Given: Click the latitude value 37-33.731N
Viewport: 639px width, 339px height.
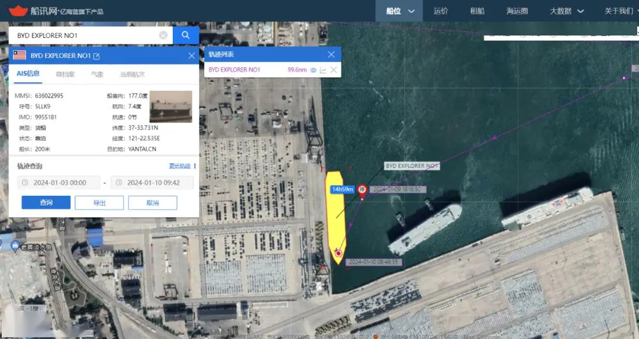Looking at the screenshot, I should pos(143,128).
